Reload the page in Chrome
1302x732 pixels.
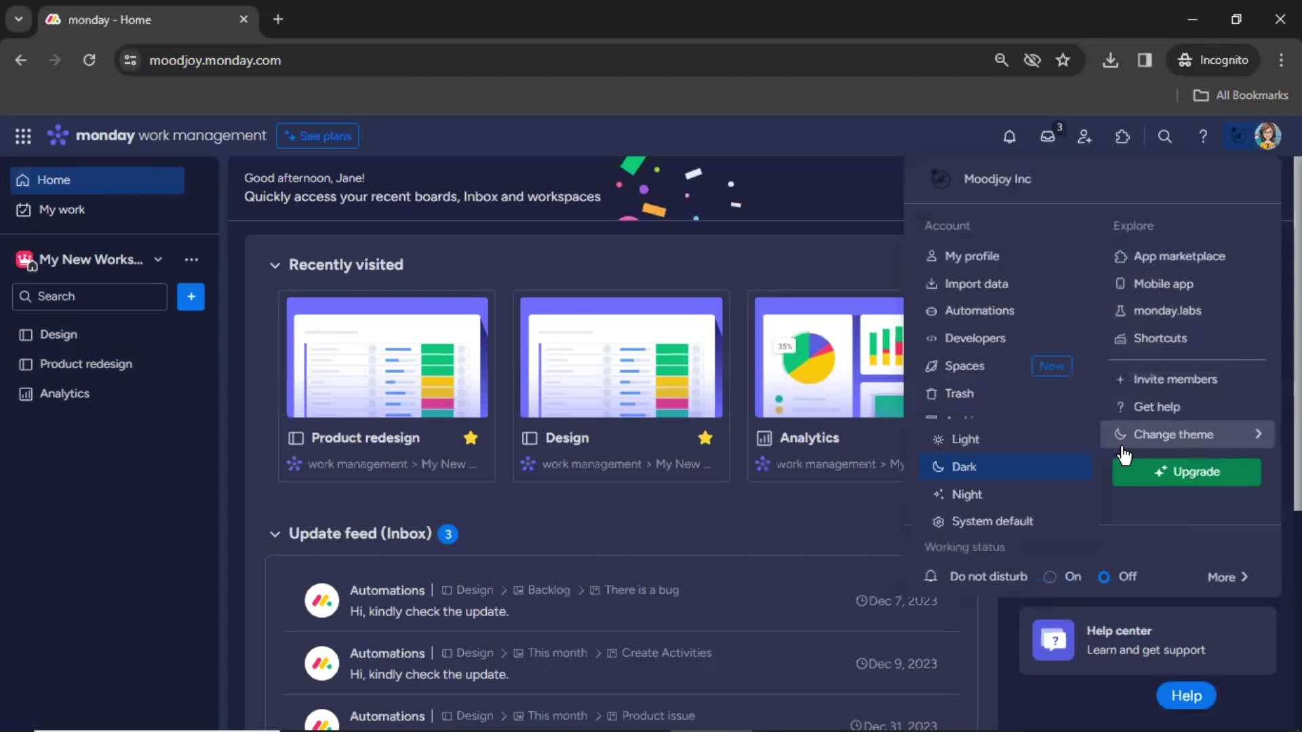coord(89,60)
